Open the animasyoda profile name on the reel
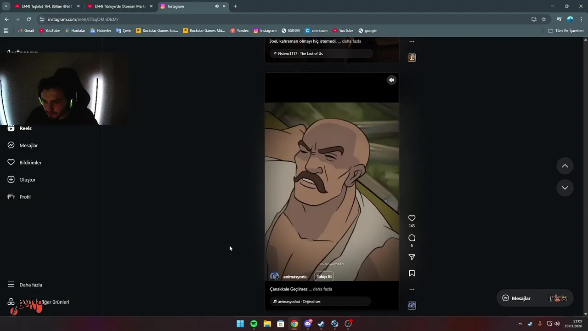Screen dimensions: 588x331 (x=294, y=277)
